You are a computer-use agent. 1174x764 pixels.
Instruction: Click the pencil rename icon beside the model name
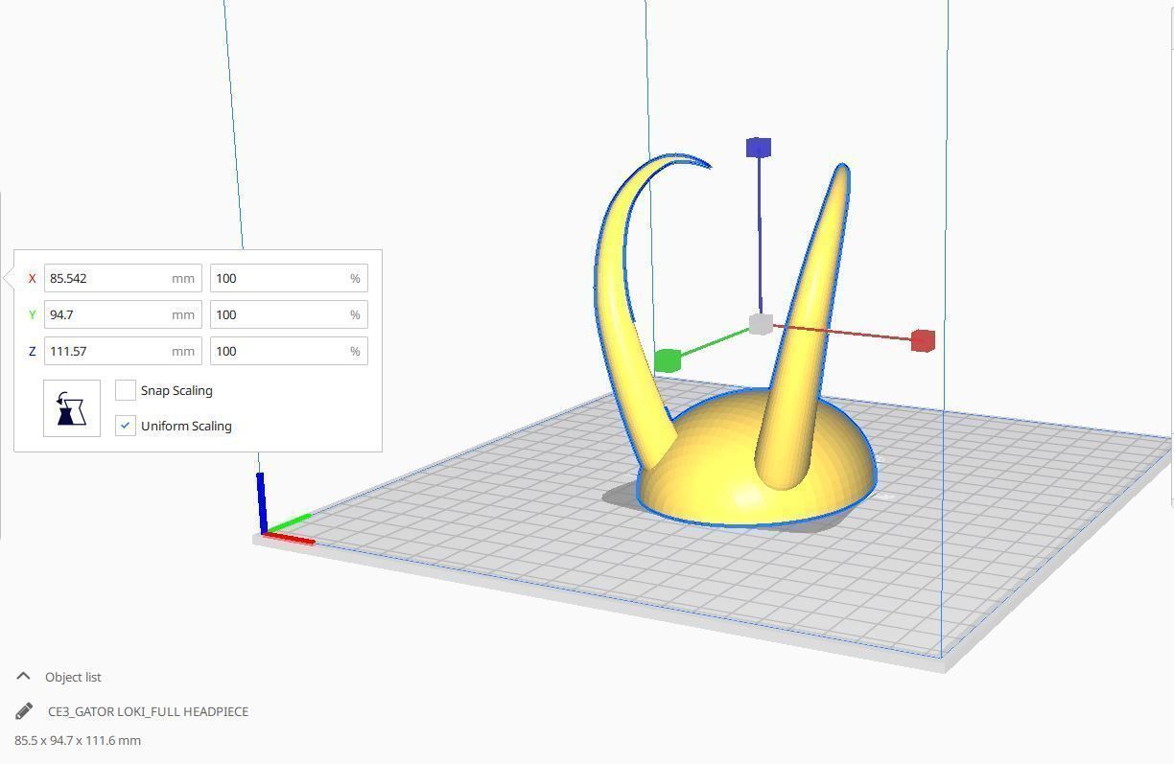pyautogui.click(x=24, y=711)
